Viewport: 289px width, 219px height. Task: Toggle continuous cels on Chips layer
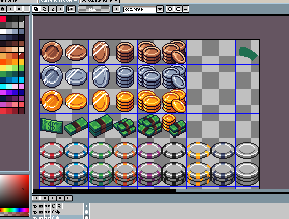click(x=47, y=212)
